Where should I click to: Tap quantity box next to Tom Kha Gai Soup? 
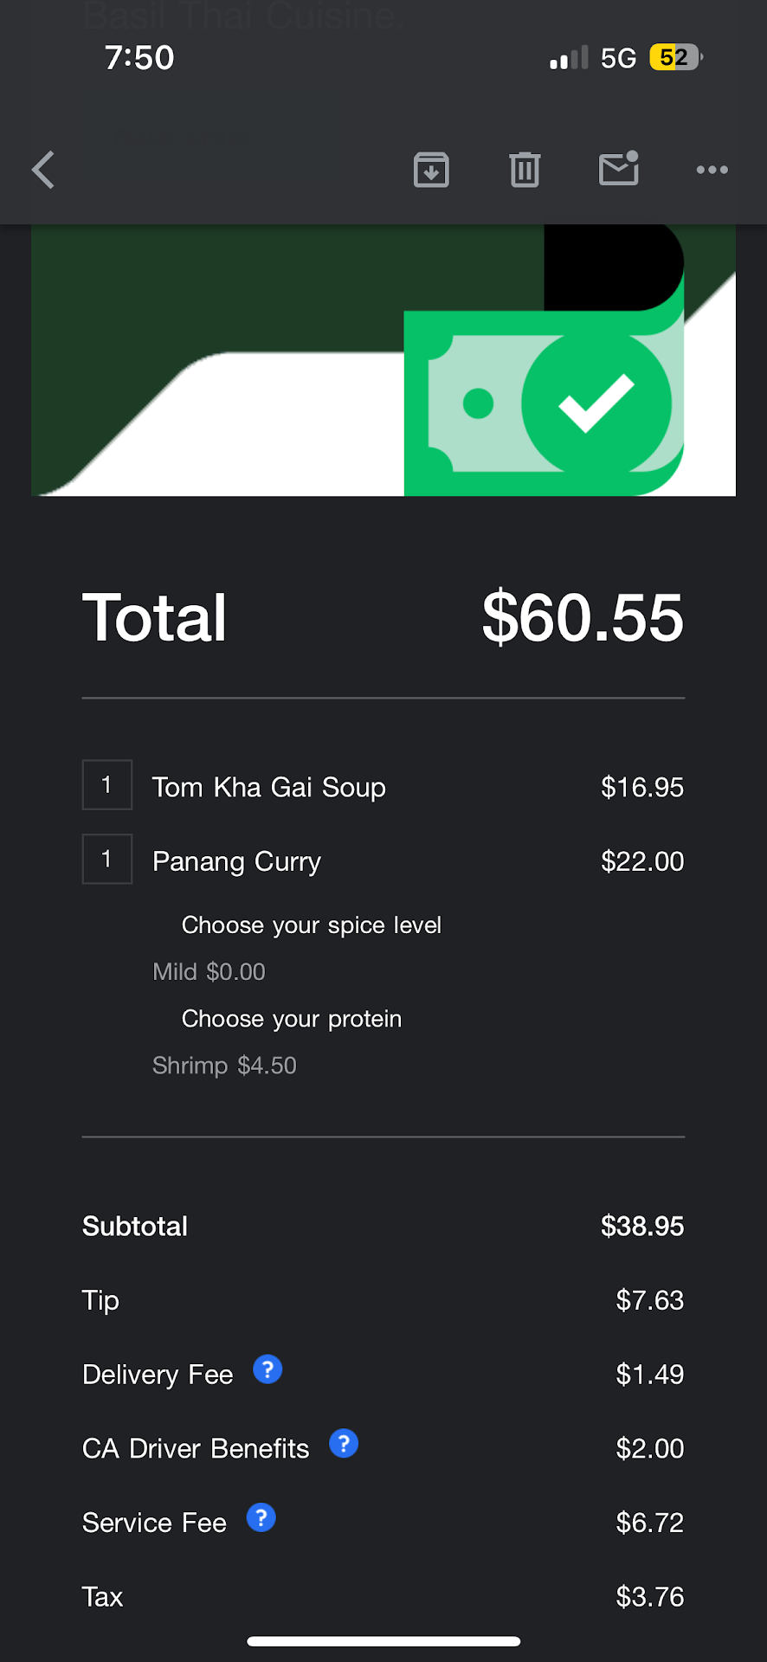(107, 785)
